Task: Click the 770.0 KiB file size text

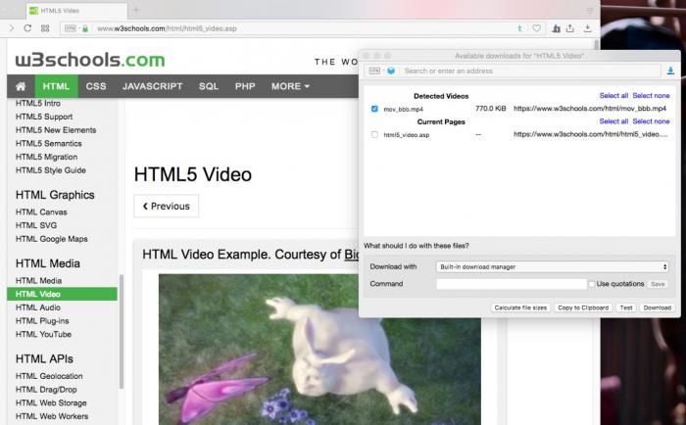Action: pos(490,109)
